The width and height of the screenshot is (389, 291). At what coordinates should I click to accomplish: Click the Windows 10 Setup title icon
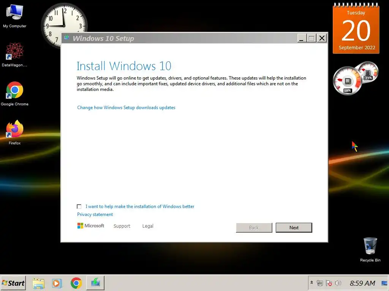pos(67,38)
